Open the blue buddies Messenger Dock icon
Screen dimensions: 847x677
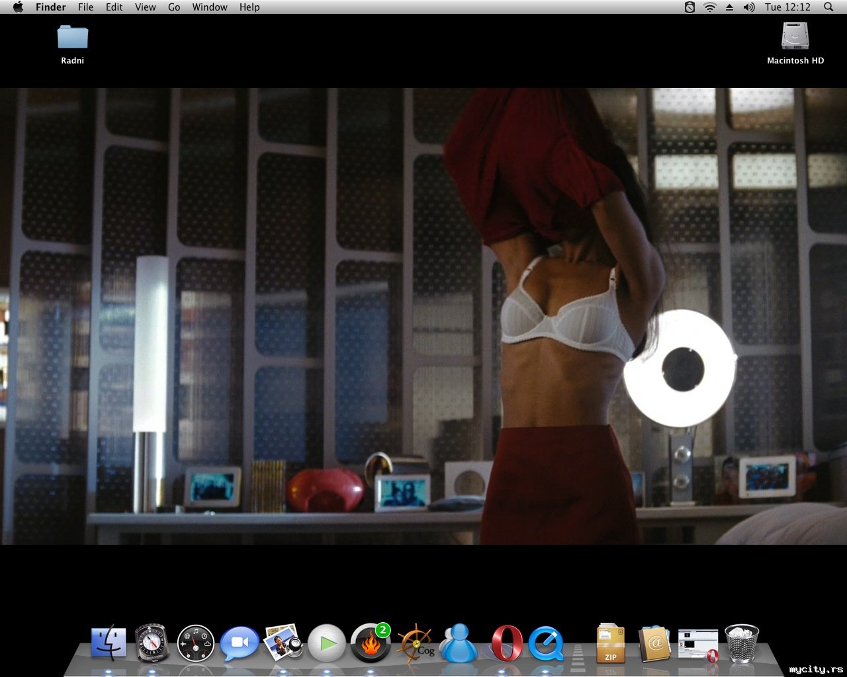(x=459, y=643)
